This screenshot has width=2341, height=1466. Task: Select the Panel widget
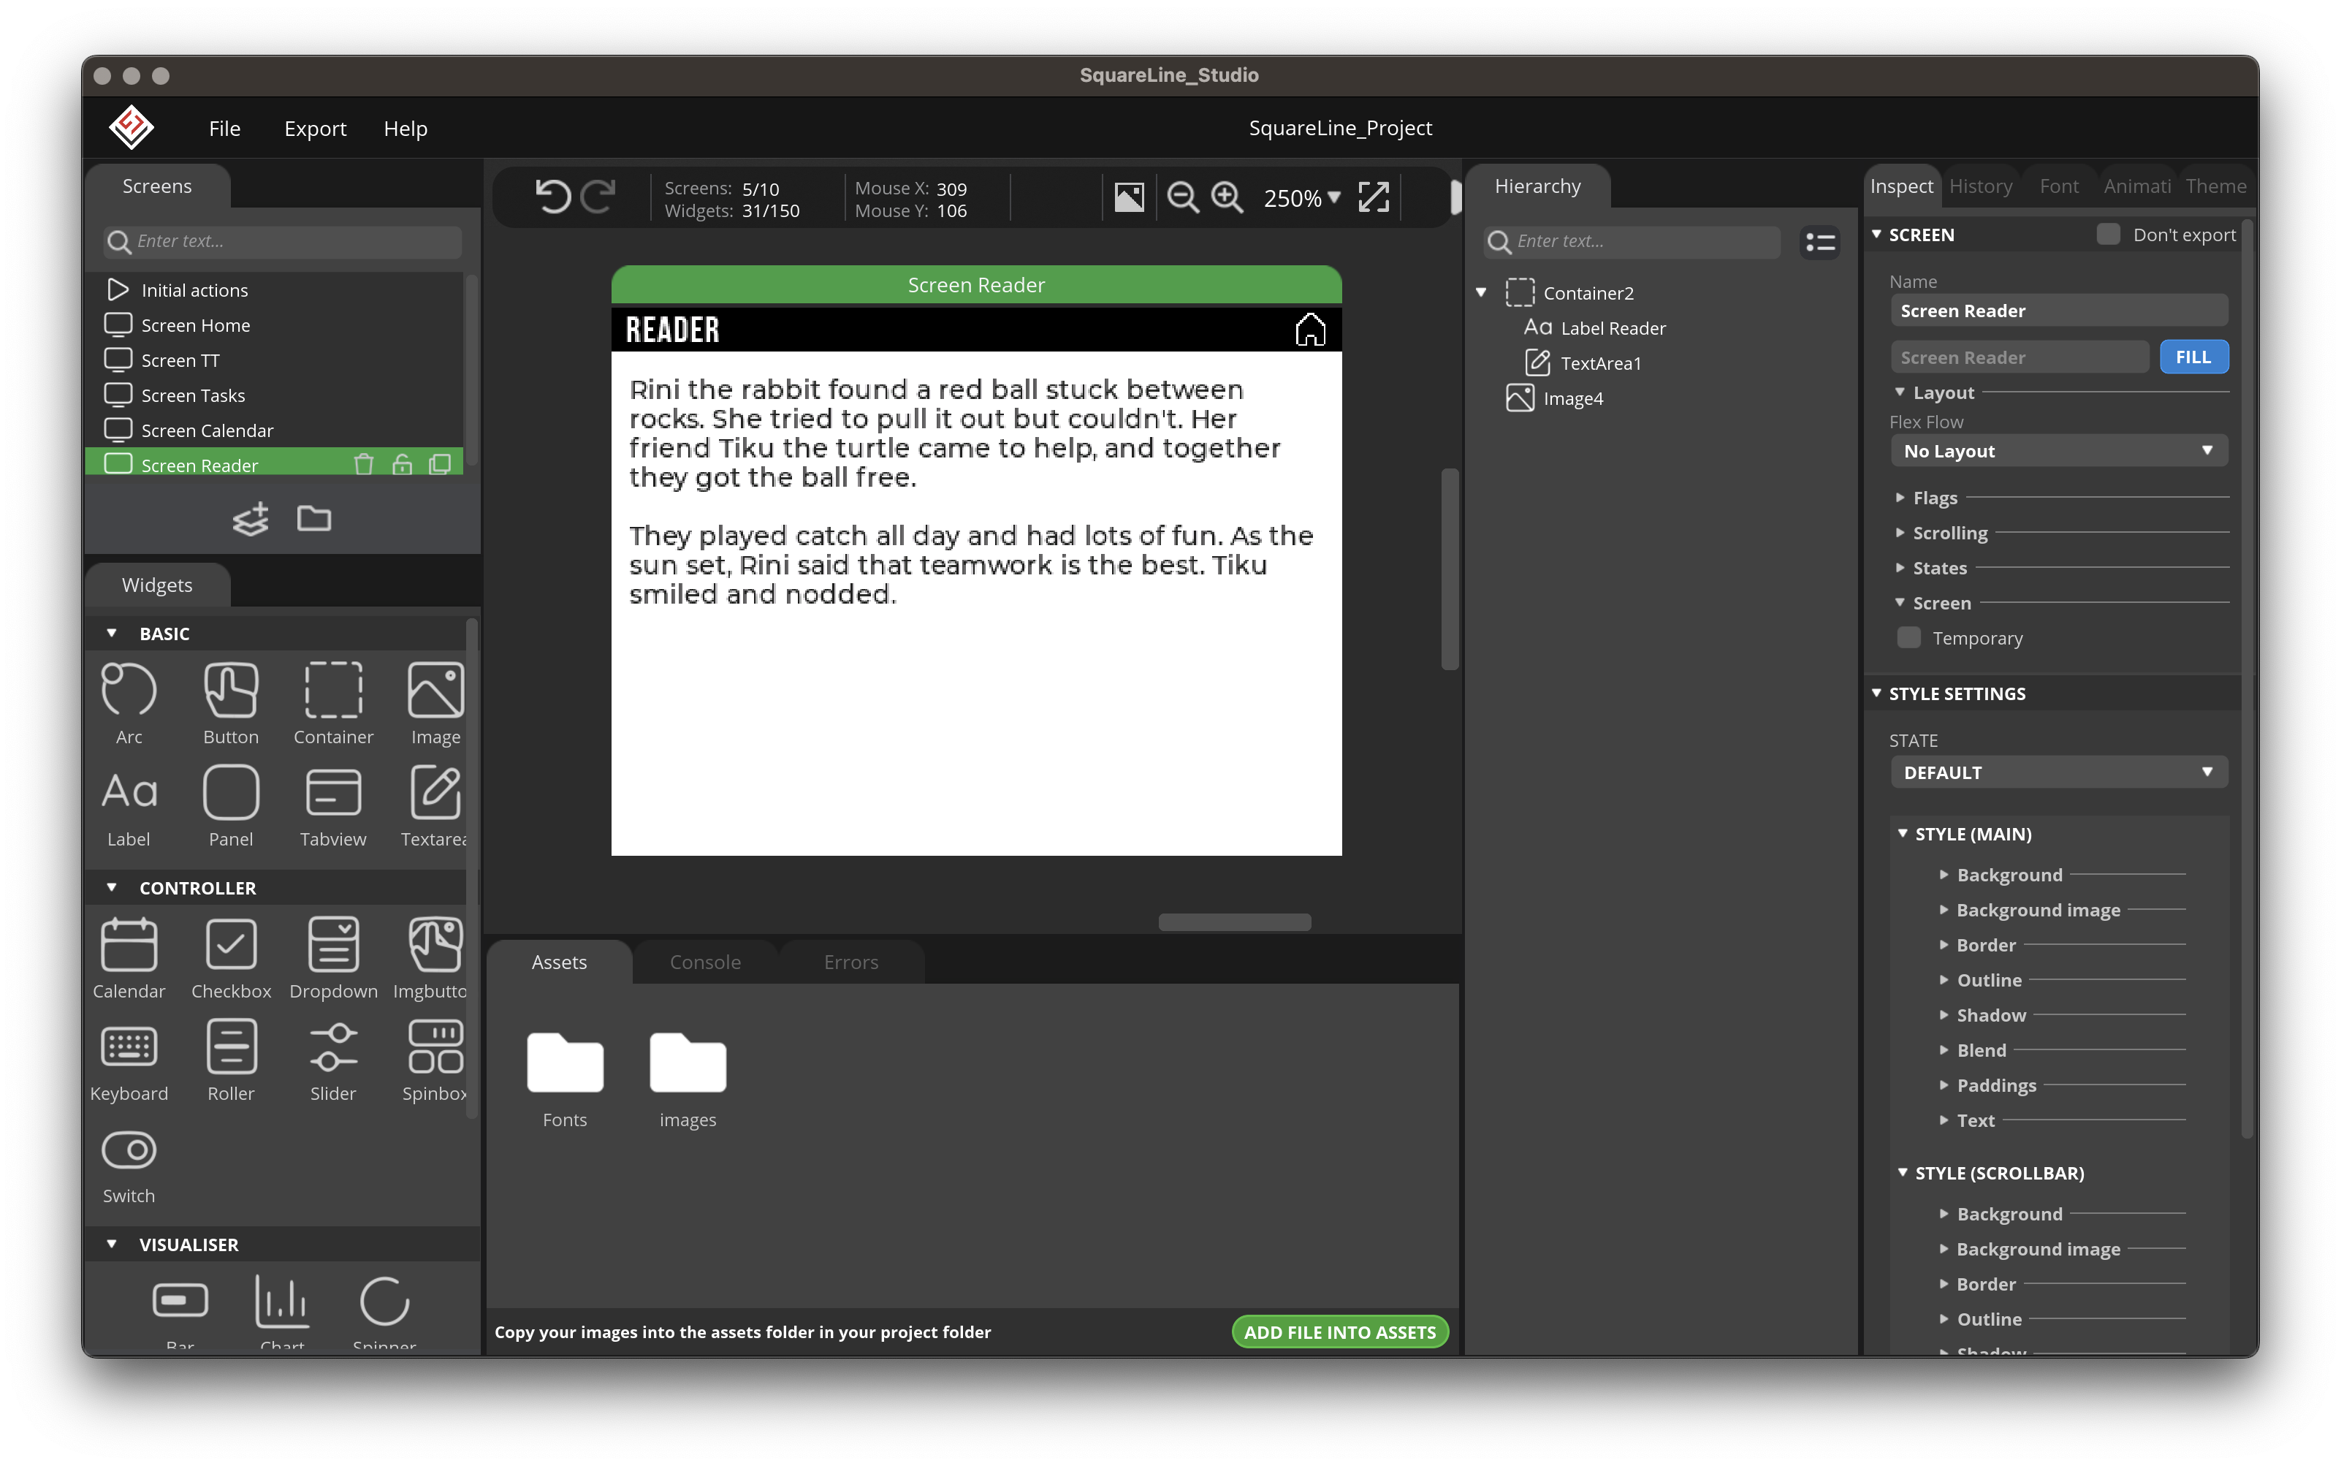(x=231, y=806)
